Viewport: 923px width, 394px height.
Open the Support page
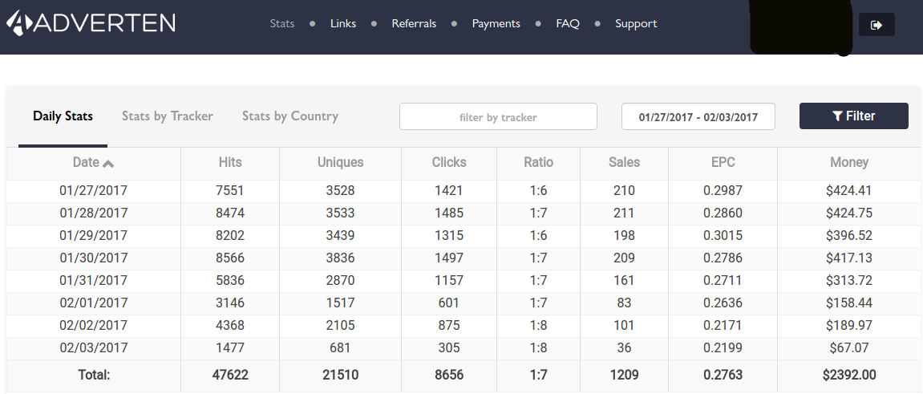(637, 23)
